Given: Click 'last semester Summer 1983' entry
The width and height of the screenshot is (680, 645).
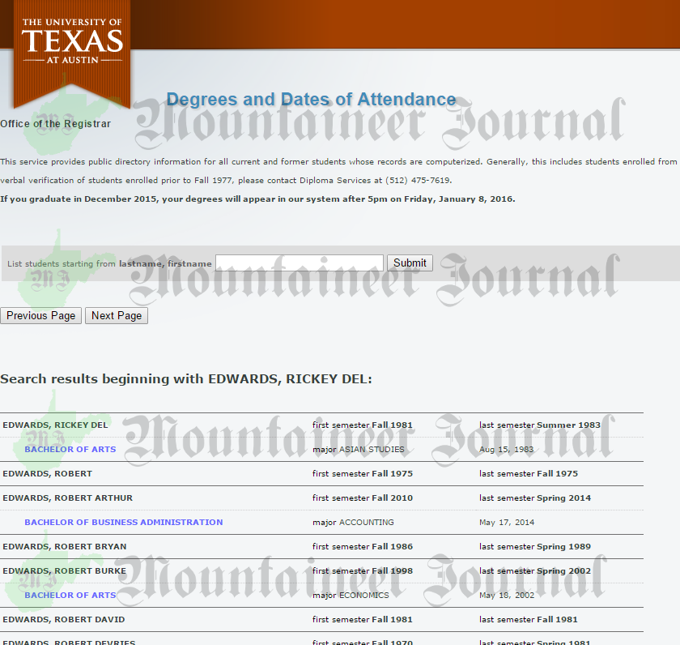Looking at the screenshot, I should [540, 425].
